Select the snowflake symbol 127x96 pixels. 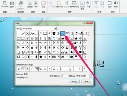click(36, 47)
